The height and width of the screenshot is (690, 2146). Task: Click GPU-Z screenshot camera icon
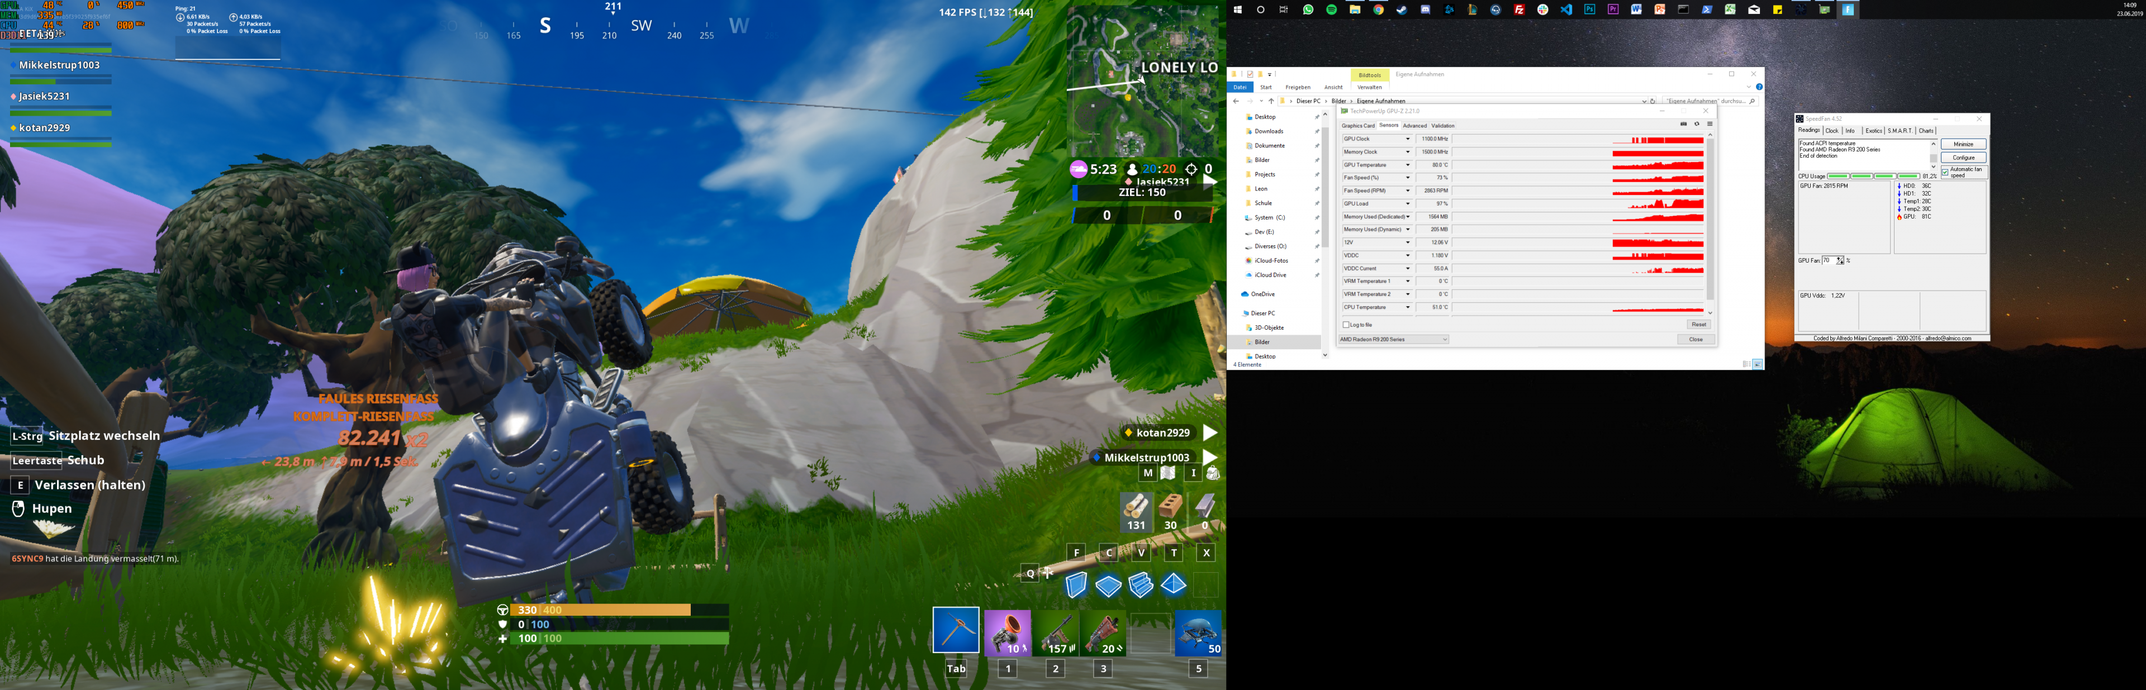point(1683,124)
